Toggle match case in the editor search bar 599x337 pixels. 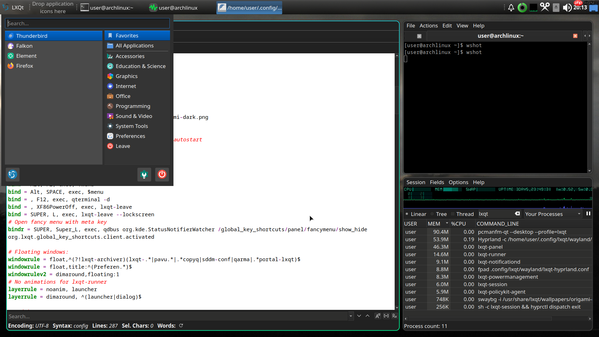click(x=377, y=316)
